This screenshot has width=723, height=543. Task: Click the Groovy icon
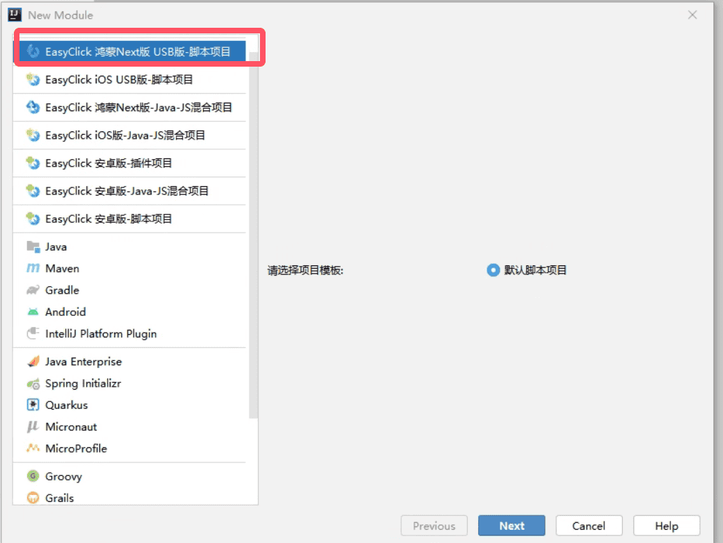(x=33, y=477)
